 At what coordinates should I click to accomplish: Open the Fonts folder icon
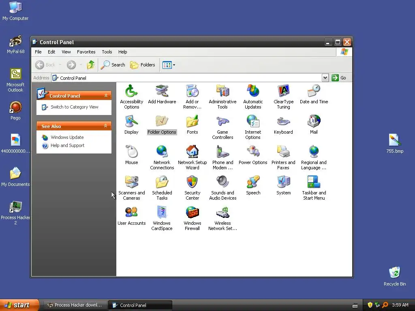pos(192,121)
